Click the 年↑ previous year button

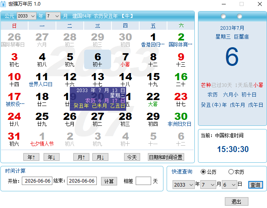[31, 157]
